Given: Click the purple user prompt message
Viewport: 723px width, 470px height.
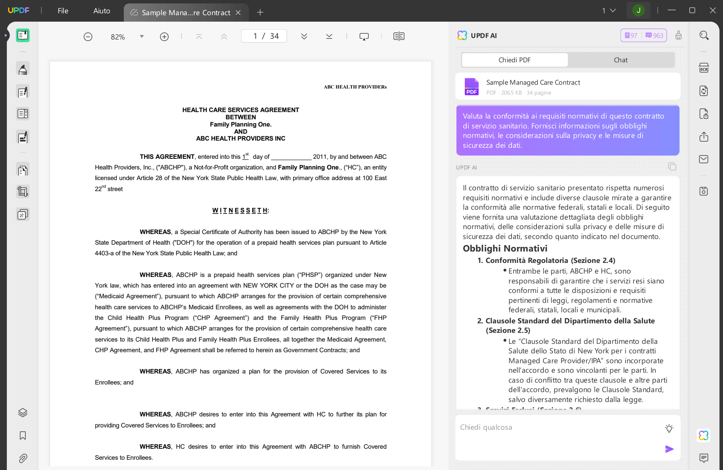Looking at the screenshot, I should pos(568,130).
